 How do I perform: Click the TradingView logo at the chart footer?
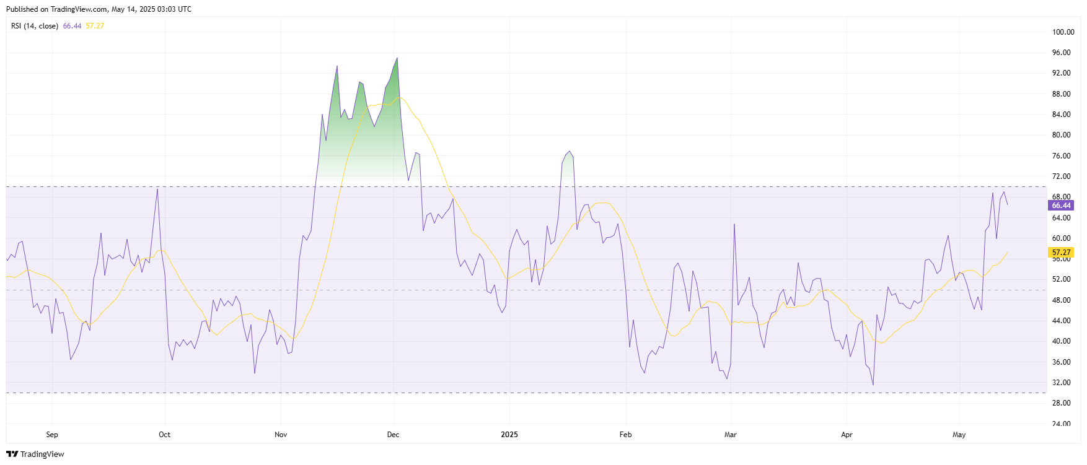35,454
